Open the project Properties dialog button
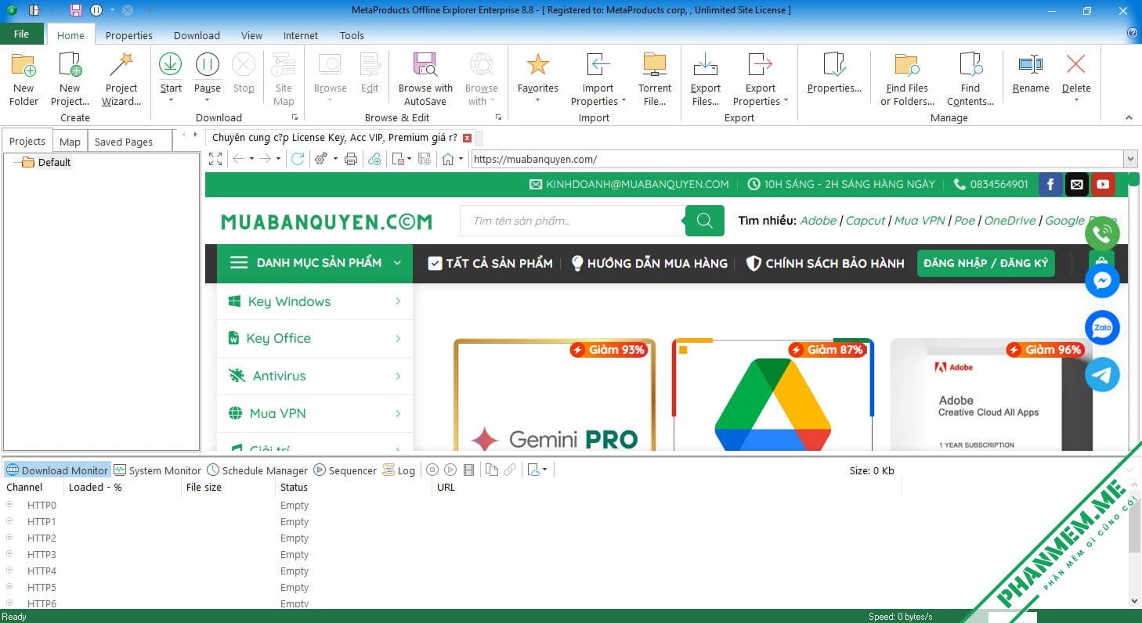Viewport: 1142px width, 623px height. 834,74
